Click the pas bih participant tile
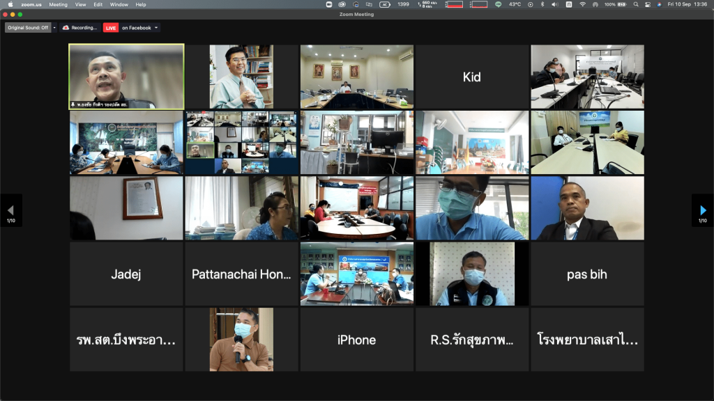The image size is (714, 401). 586,274
